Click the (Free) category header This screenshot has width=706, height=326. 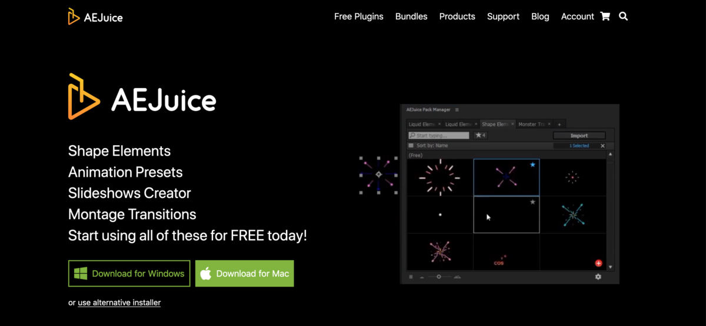(416, 155)
